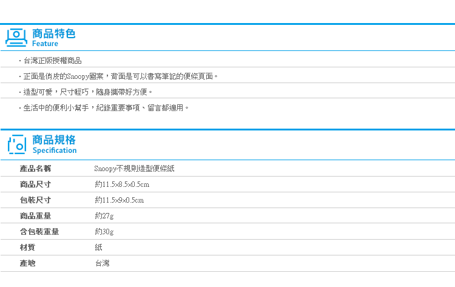Click the 商品規格 heading text
The image size is (455, 287).
(x=53, y=140)
